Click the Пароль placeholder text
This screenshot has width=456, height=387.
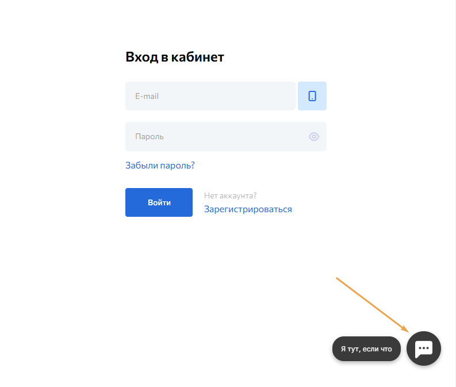(x=150, y=137)
